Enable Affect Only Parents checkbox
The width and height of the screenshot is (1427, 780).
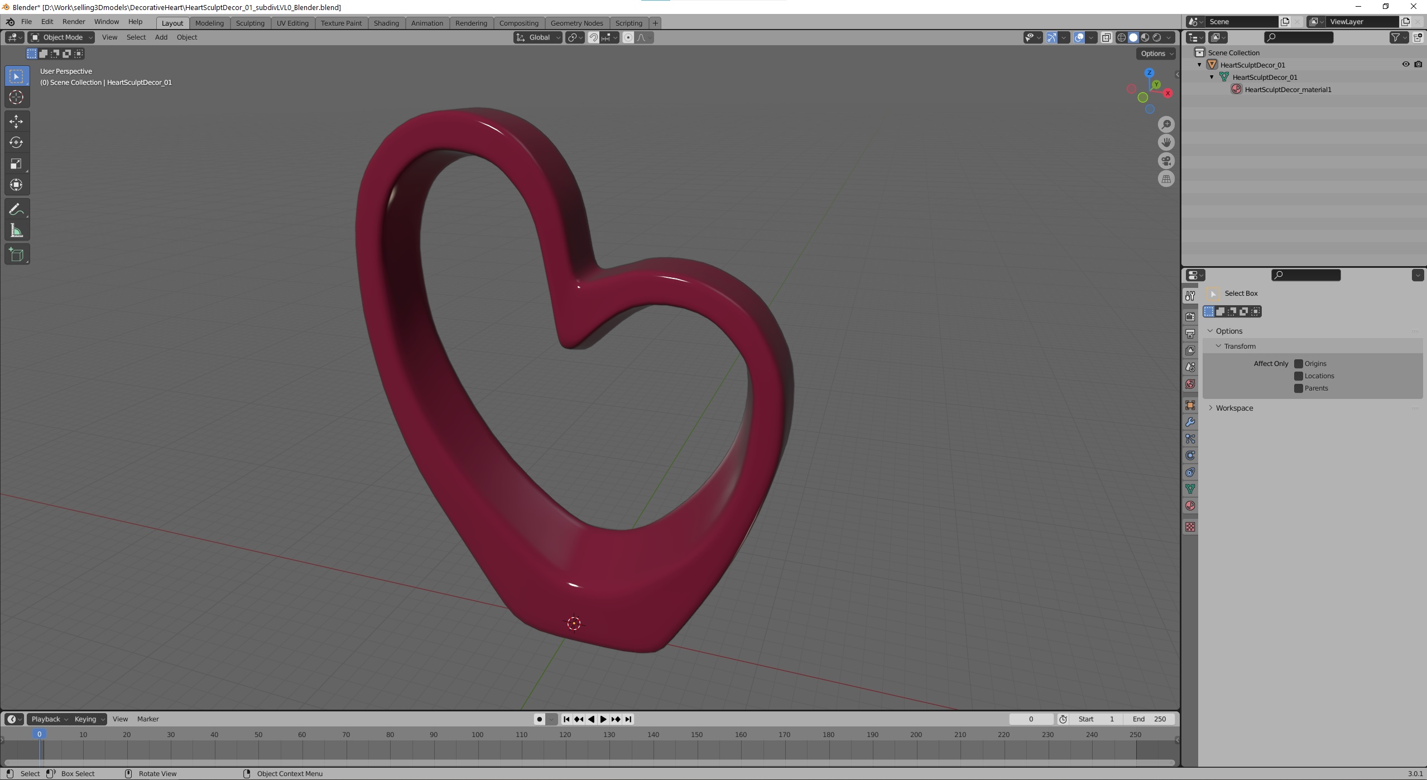point(1298,388)
